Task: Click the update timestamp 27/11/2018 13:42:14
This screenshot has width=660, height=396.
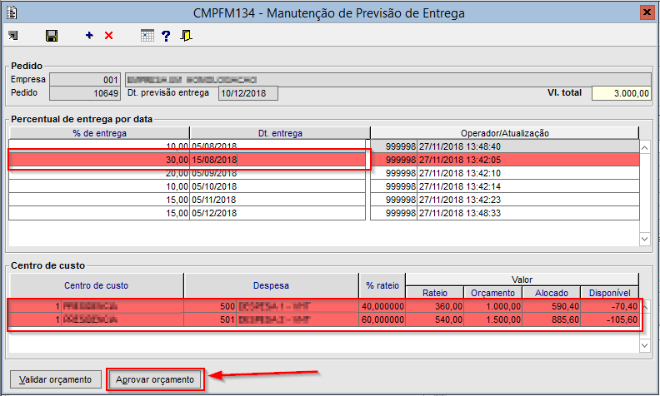Action: click(x=528, y=186)
